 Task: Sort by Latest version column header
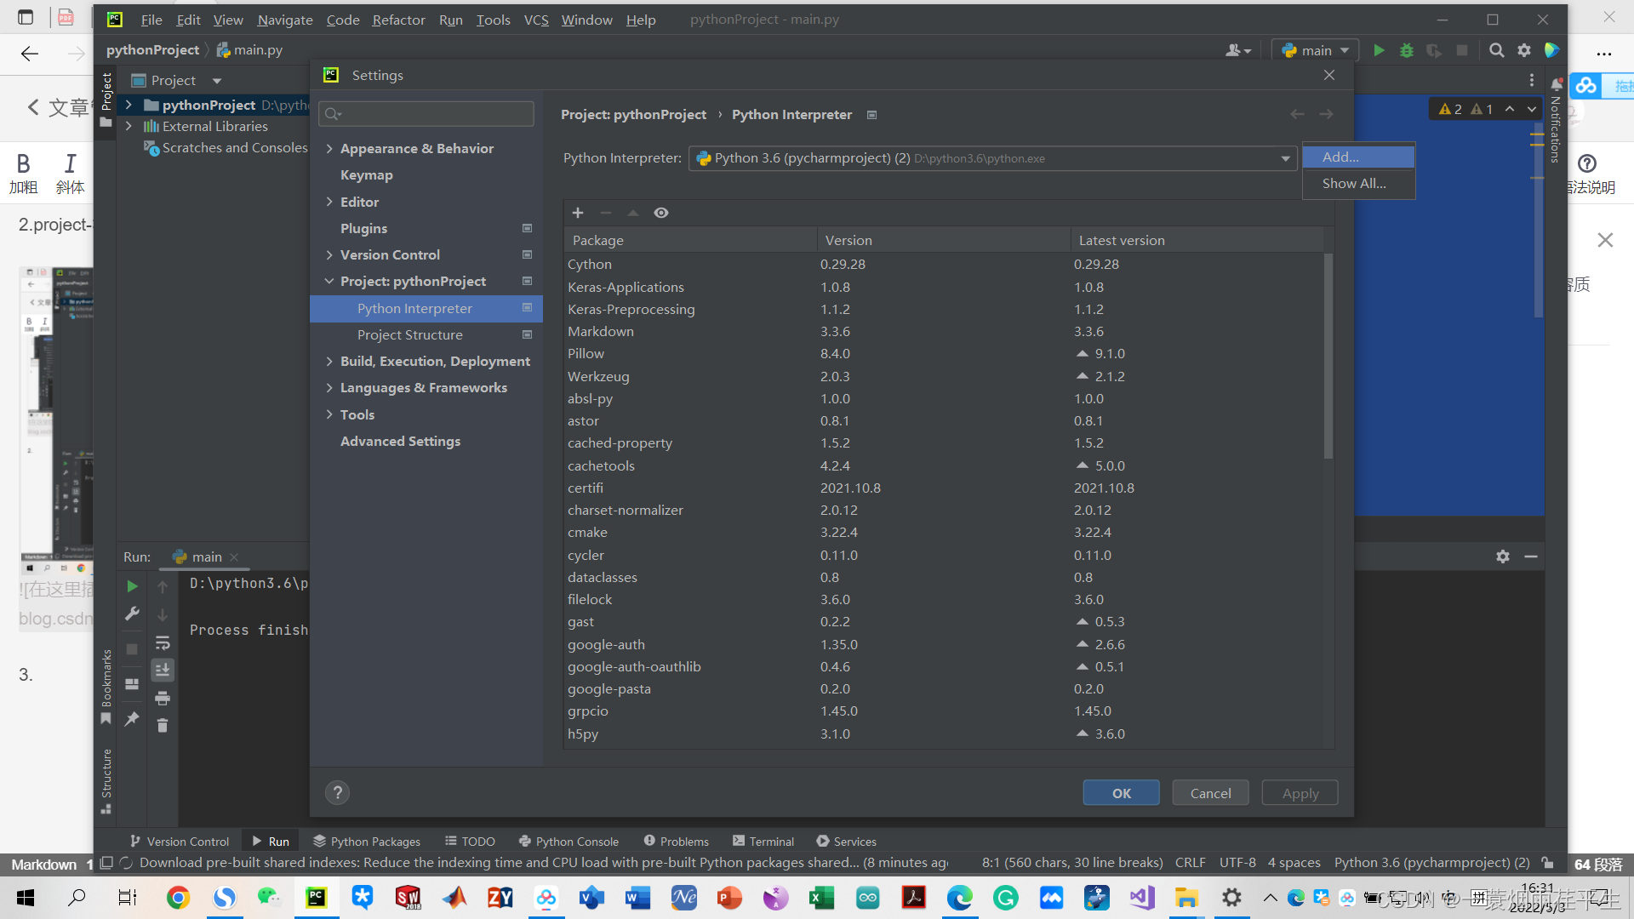point(1197,241)
